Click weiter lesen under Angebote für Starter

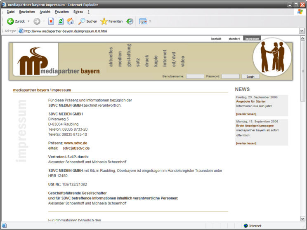click(246, 114)
